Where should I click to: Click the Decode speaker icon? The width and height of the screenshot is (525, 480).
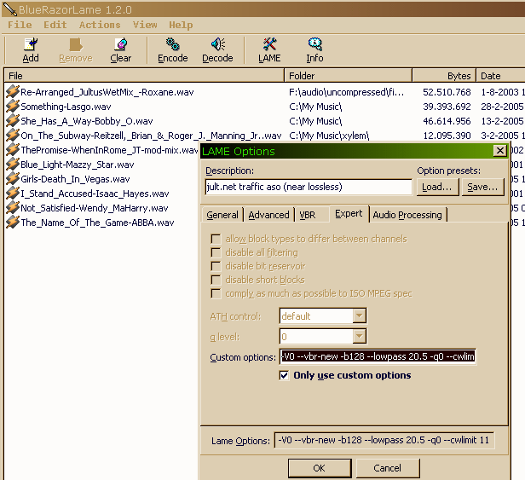217,44
